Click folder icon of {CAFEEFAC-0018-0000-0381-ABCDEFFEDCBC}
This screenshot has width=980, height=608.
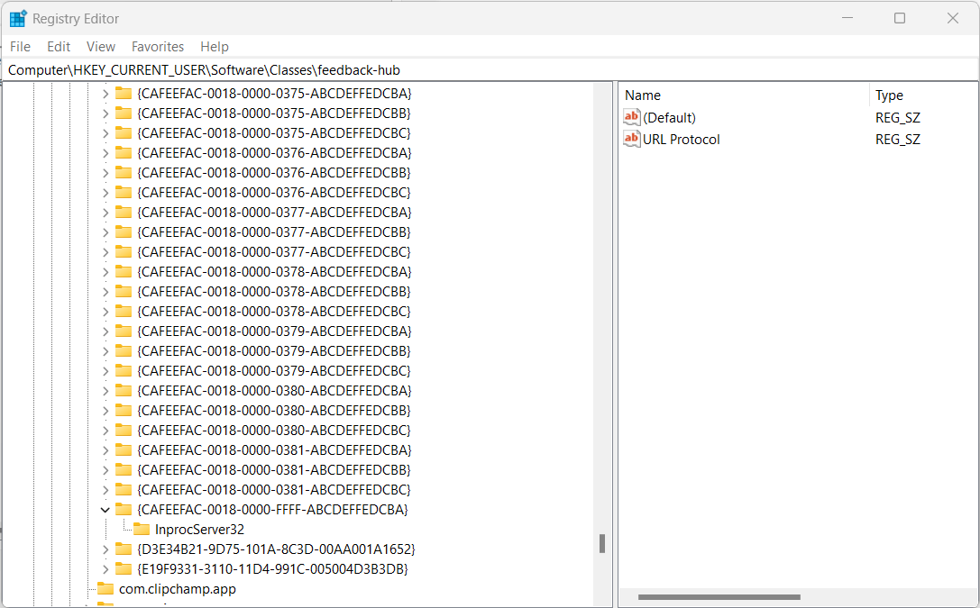[x=124, y=490]
